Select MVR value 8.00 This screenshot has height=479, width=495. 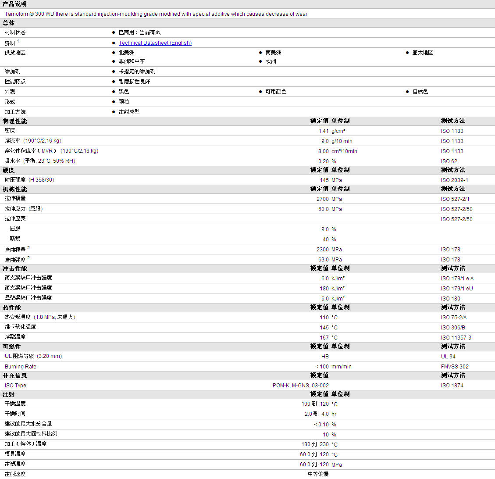click(324, 151)
